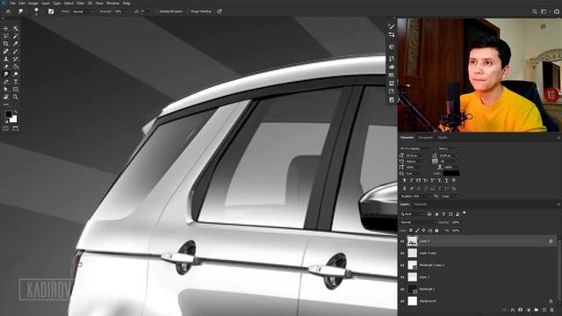The height and width of the screenshot is (316, 562).
Task: Select the Crop tool
Action: coord(6,44)
